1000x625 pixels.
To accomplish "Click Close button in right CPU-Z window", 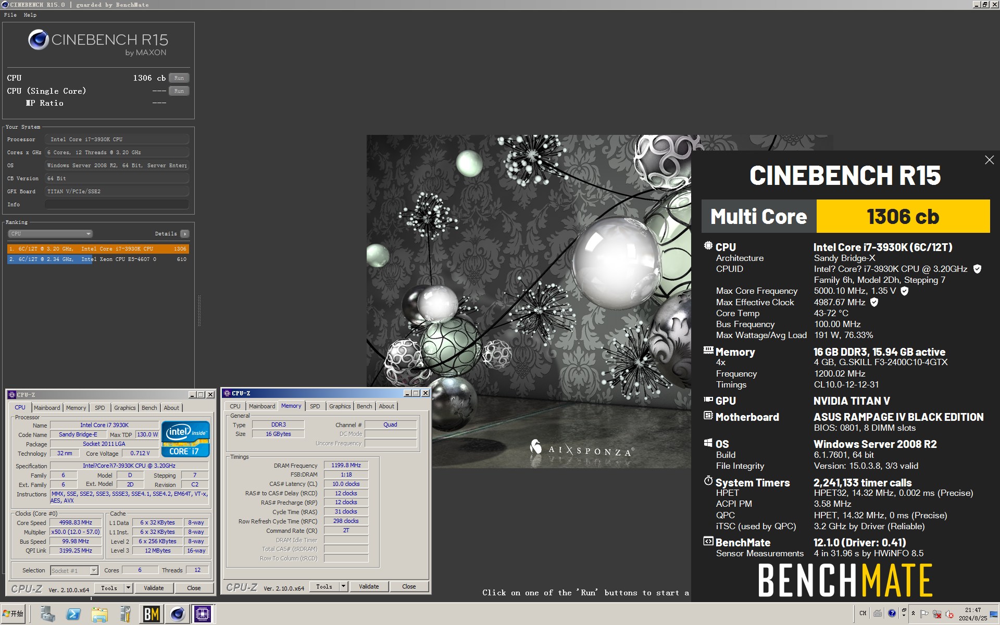I will click(409, 586).
